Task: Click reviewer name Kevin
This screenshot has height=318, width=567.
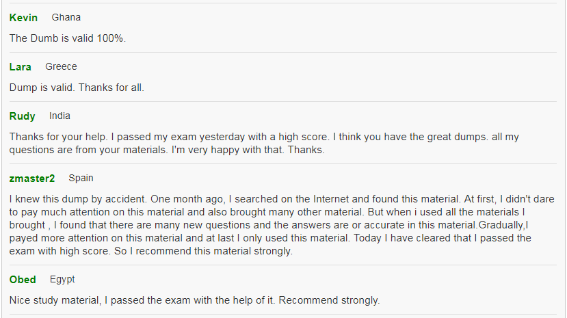Action: pyautogui.click(x=23, y=18)
